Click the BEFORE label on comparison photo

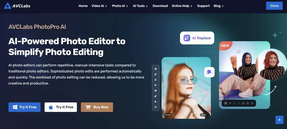(168, 115)
